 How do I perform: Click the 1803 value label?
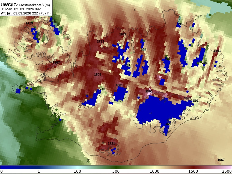click(x=98, y=74)
